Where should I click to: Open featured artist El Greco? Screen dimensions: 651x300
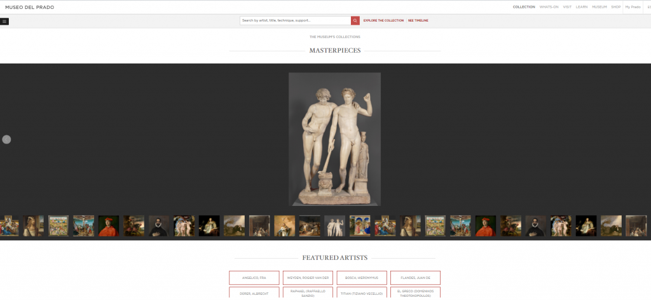click(415, 293)
